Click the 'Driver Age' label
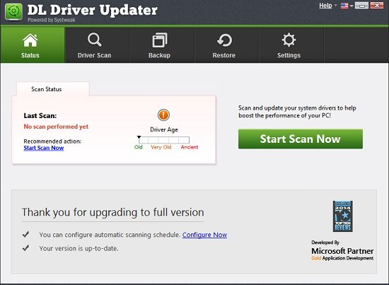Screen dimensions: 389x285 (x=164, y=129)
